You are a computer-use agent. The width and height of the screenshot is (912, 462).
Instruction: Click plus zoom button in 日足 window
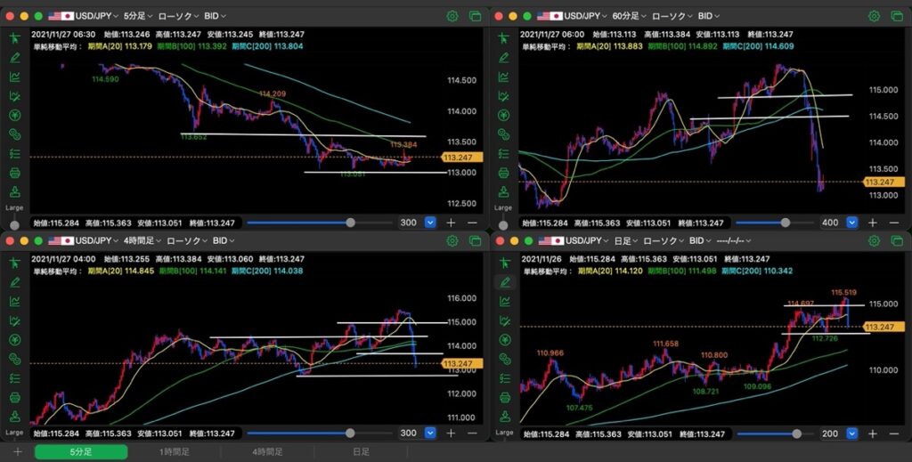point(873,434)
